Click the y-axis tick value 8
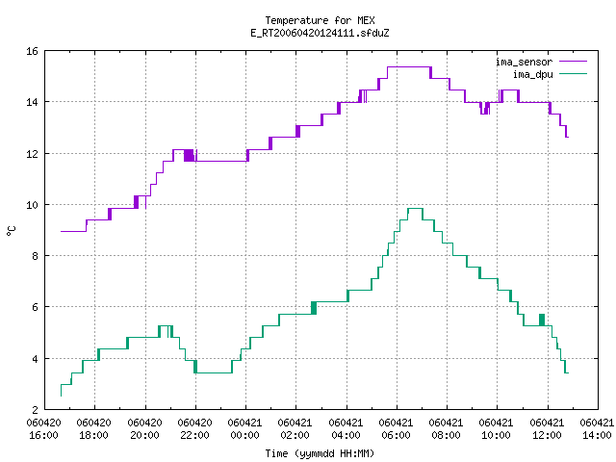The width and height of the screenshot is (616, 462). point(36,256)
